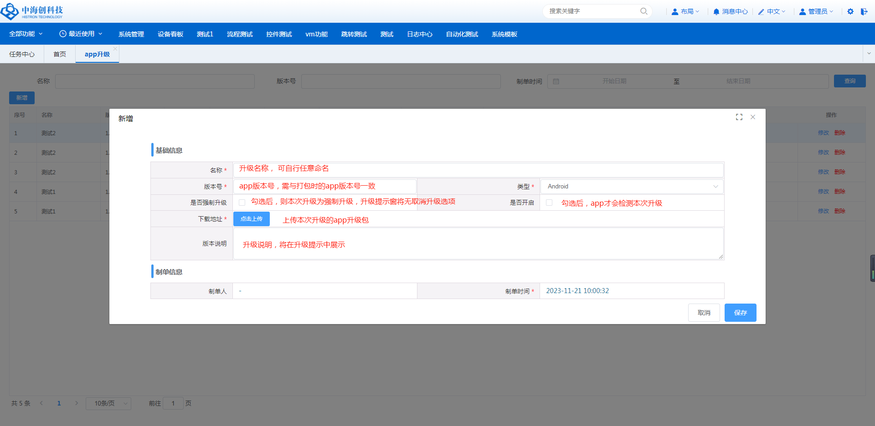Close the app升级 tab
The width and height of the screenshot is (875, 426).
115,49
